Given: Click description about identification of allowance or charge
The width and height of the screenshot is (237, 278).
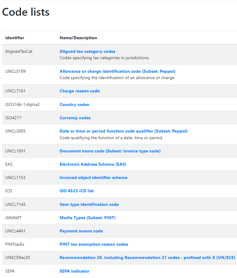Looking at the screenshot, I should point(117,78).
